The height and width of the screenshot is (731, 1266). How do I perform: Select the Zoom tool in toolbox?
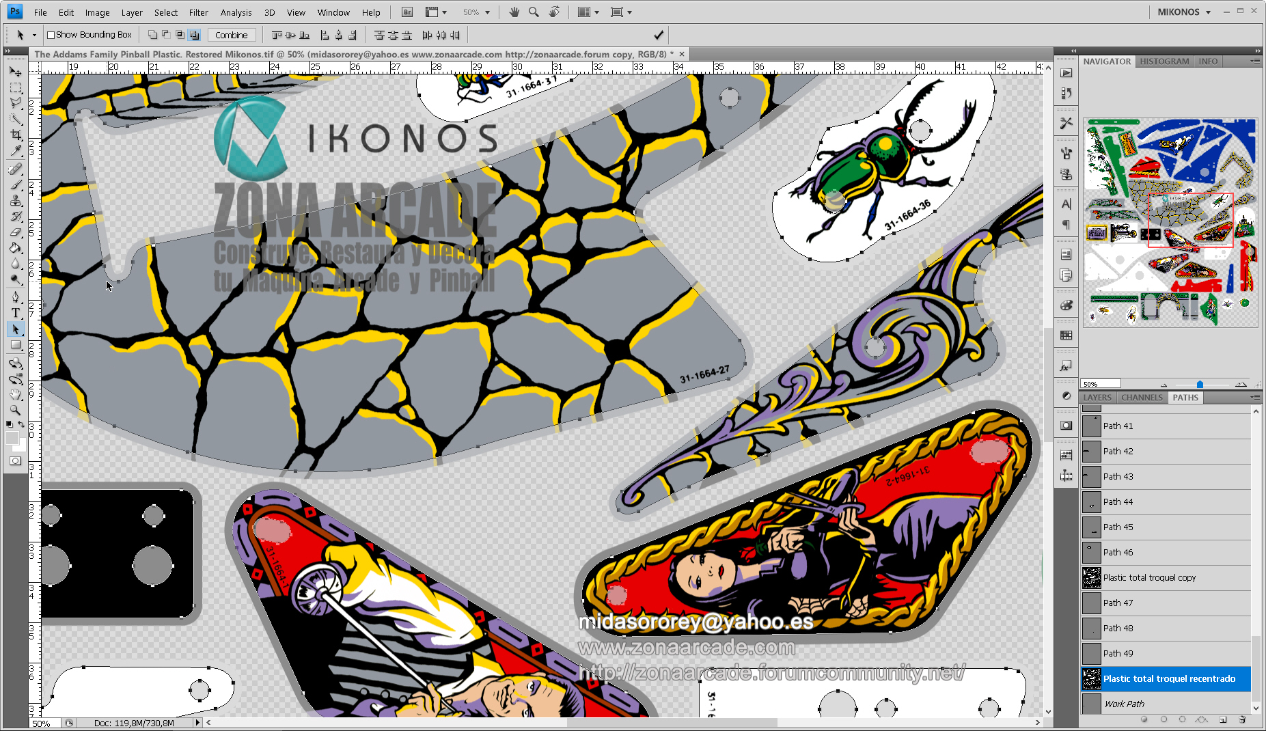click(16, 410)
